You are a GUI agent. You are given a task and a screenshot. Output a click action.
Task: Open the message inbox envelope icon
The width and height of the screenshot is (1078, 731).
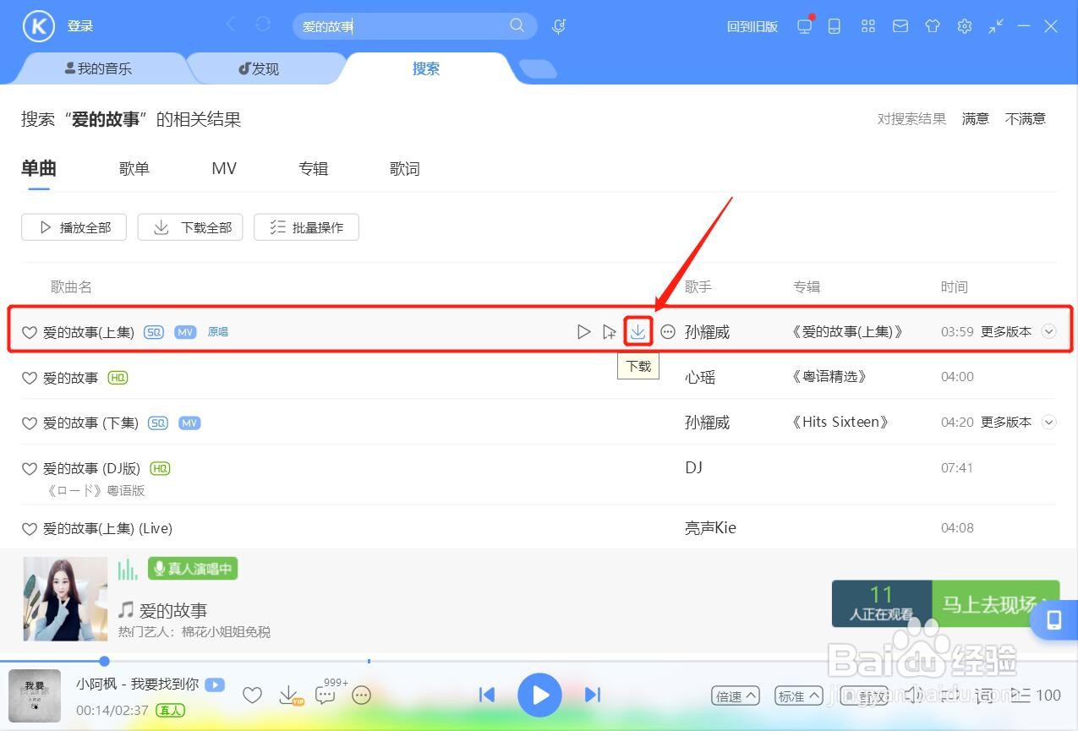click(900, 26)
